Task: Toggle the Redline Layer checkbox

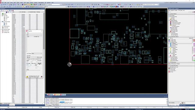Action: click(172, 31)
